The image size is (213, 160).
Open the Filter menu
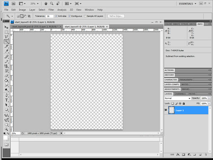tap(51, 10)
